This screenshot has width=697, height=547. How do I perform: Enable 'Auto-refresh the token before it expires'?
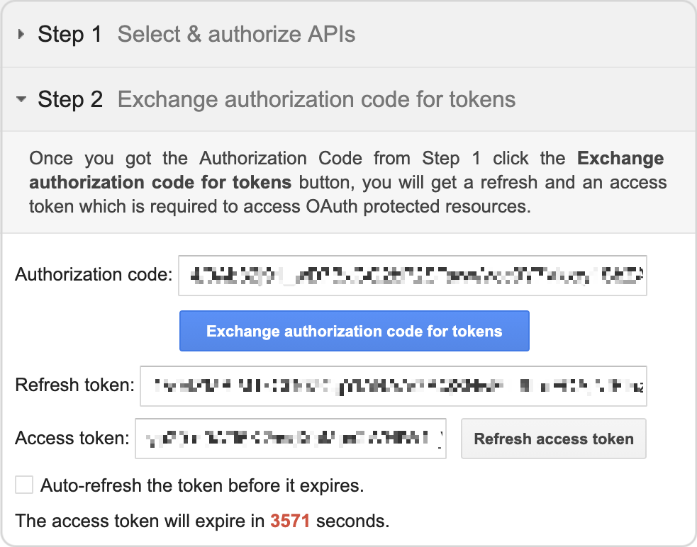coord(24,485)
